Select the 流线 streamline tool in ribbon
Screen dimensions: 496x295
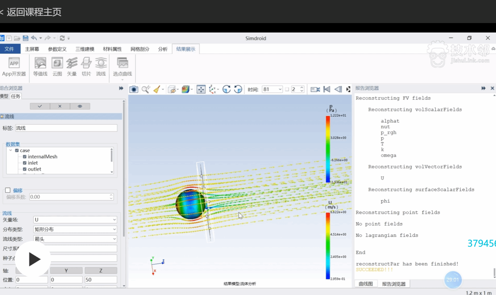pos(101,67)
